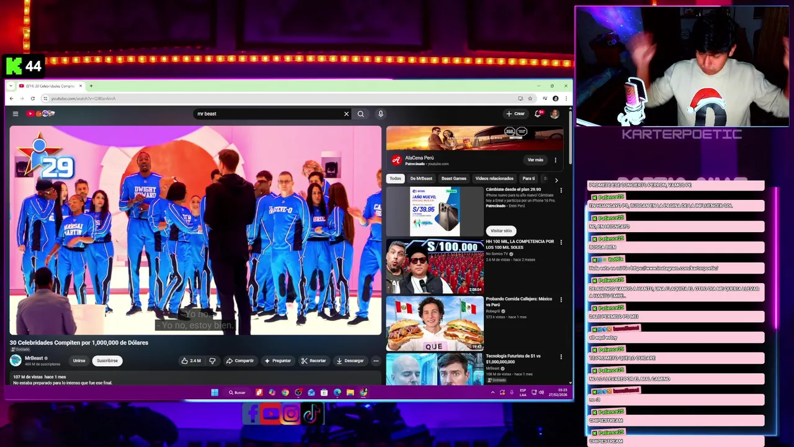Open the MrBeast channel avatar
Screen dimensions: 794x447
pyautogui.click(x=16, y=360)
